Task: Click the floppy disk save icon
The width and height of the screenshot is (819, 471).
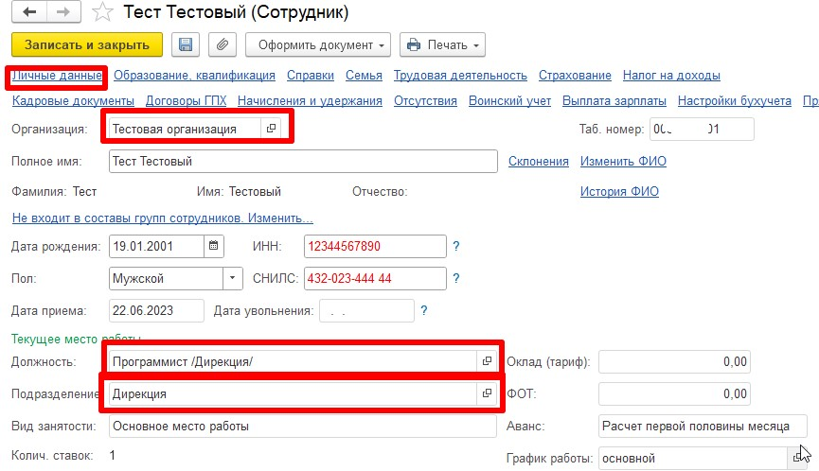Action: (186, 44)
